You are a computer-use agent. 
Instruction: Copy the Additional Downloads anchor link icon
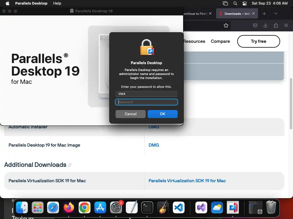(70, 165)
